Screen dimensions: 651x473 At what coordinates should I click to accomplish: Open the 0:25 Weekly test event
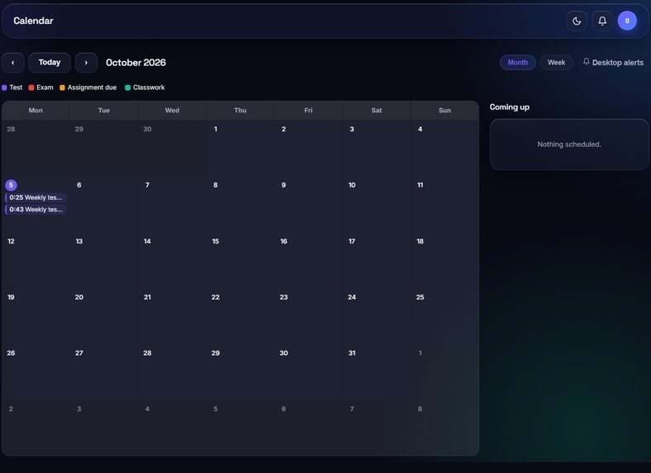36,197
